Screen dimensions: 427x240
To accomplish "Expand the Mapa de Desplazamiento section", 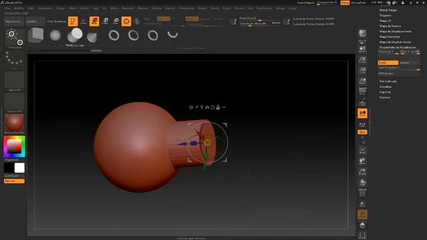I will tap(396, 31).
